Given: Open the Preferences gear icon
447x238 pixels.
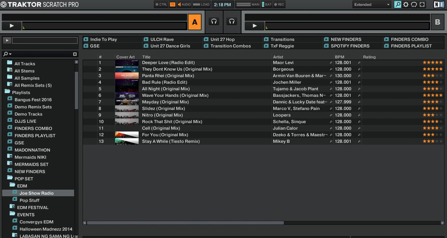Looking at the screenshot, I should pos(405,4).
